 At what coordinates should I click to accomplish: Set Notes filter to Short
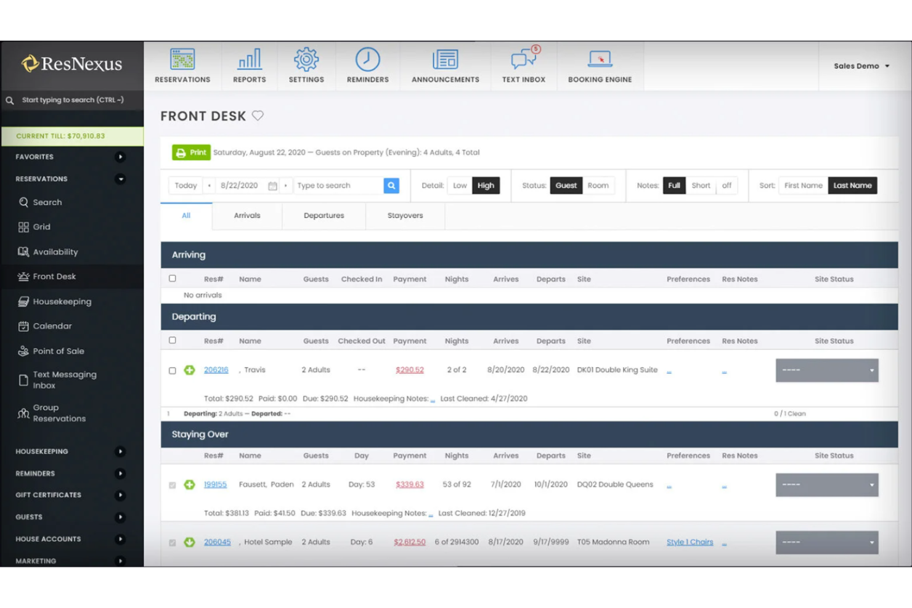click(701, 185)
